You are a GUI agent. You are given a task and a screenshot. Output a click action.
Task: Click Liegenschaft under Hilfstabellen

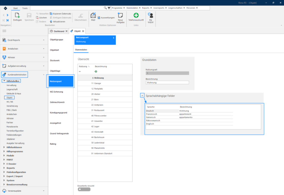point(12,89)
